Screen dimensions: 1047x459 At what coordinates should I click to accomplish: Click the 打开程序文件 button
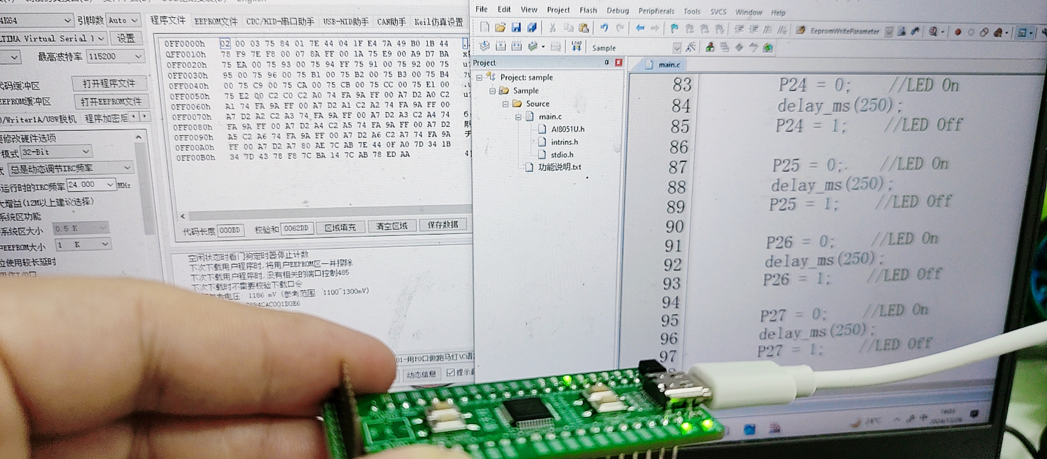click(x=109, y=83)
